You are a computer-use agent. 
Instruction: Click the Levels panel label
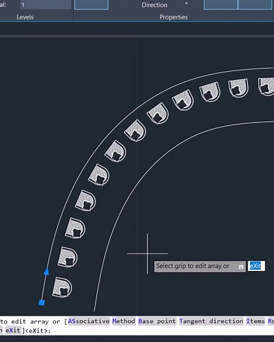(x=25, y=17)
